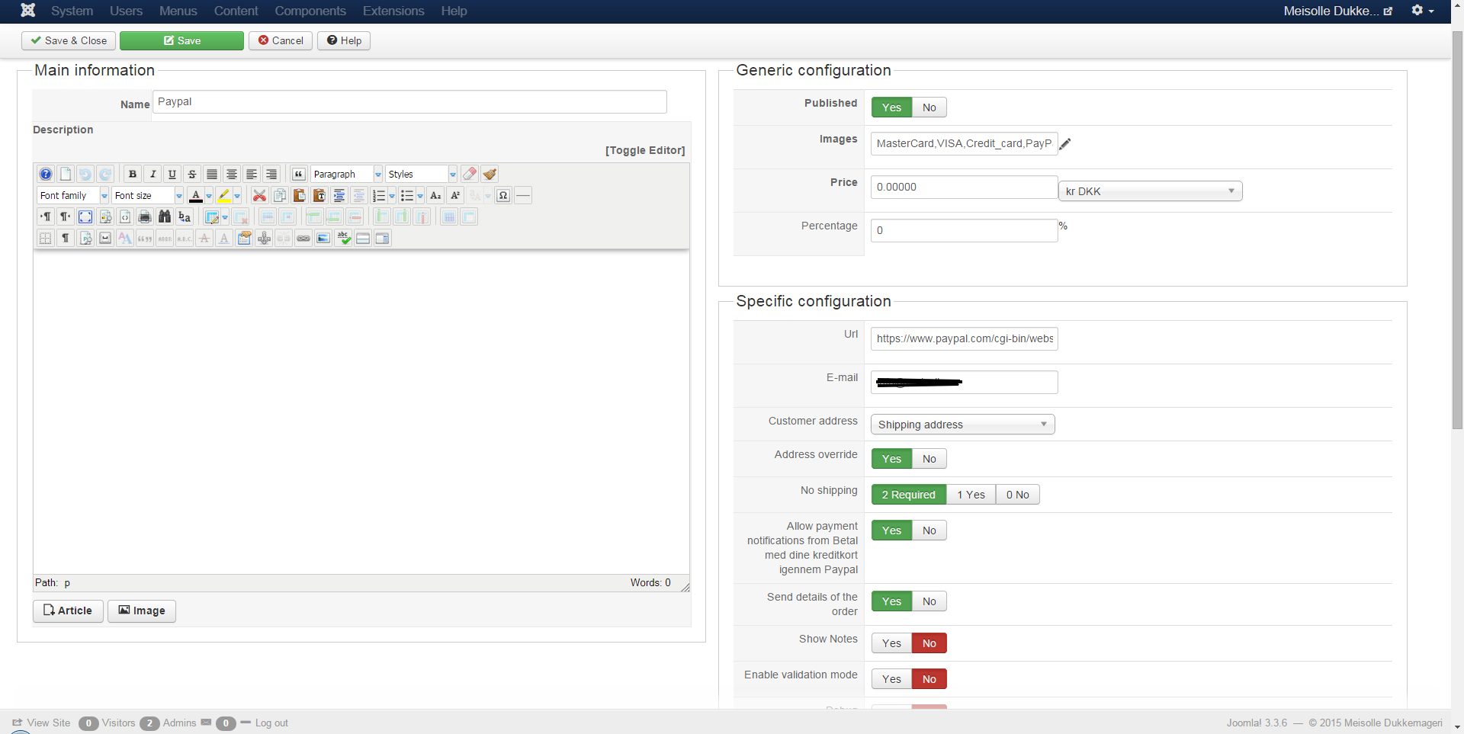Insert a blockquote
The width and height of the screenshot is (1464, 734).
pos(299,174)
